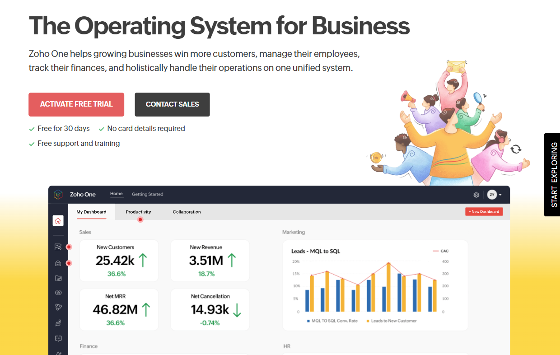560x355 pixels.
Task: Click the + New Dashboard button
Action: pos(484,211)
